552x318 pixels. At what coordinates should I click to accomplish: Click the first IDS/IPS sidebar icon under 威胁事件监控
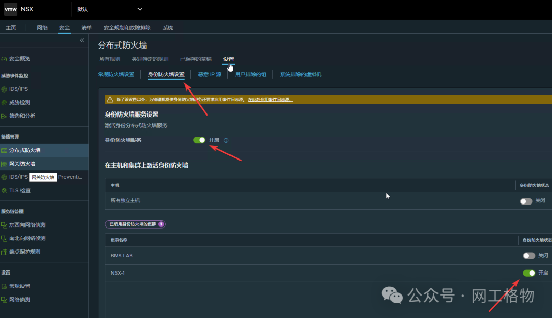pos(4,89)
